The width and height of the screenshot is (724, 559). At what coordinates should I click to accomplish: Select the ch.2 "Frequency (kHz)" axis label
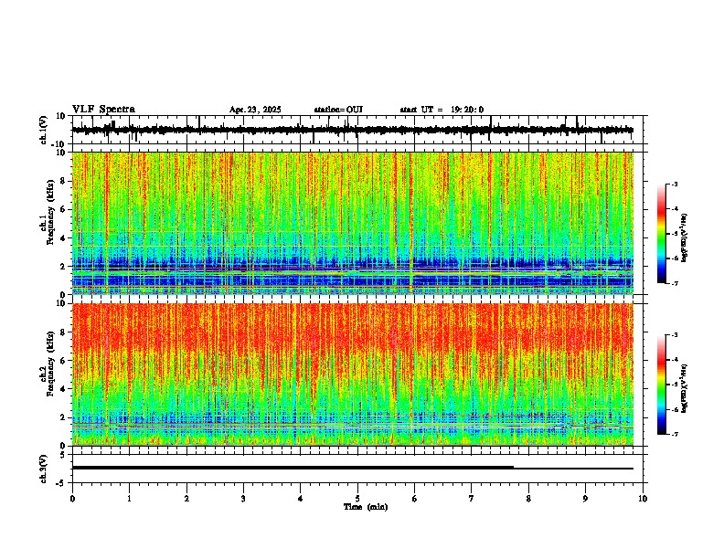(x=50, y=364)
